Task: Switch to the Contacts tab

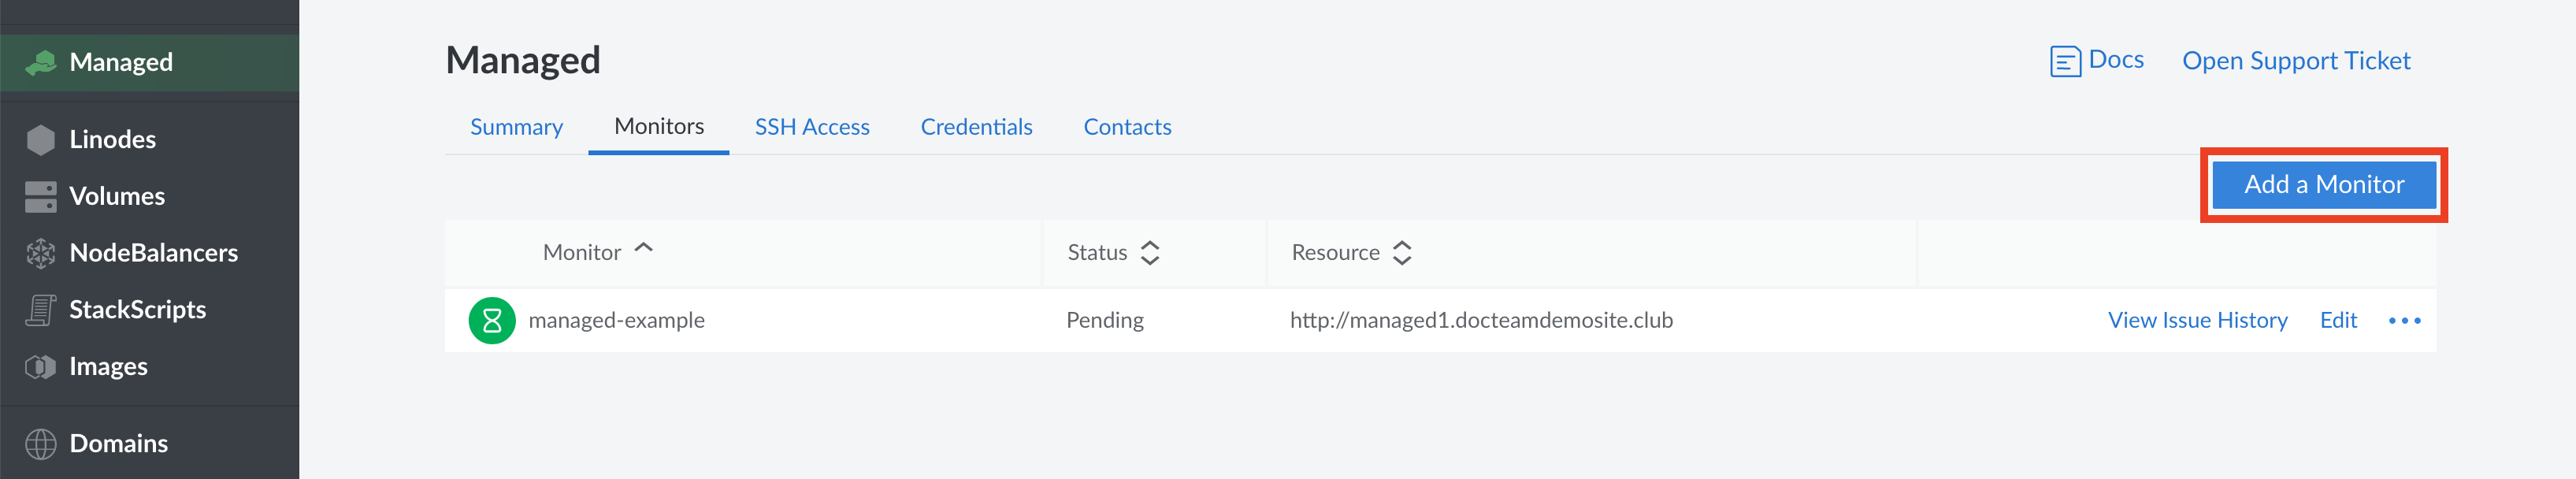Action: coord(1127,127)
